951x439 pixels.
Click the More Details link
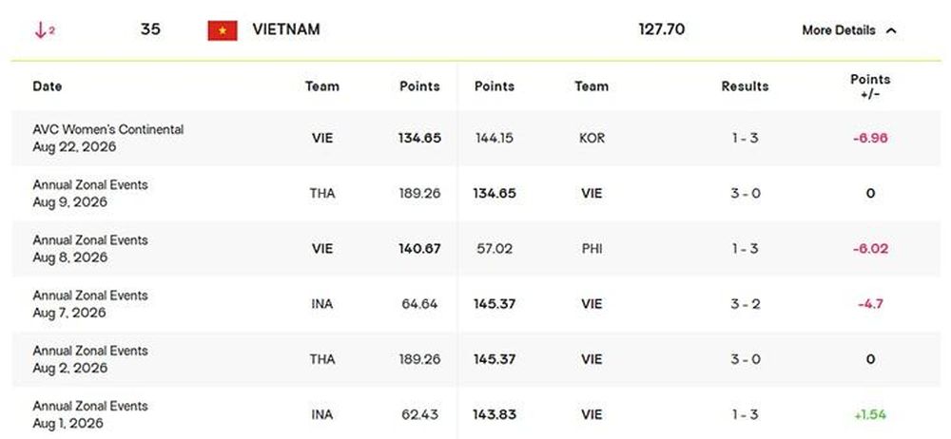pyautogui.click(x=839, y=30)
